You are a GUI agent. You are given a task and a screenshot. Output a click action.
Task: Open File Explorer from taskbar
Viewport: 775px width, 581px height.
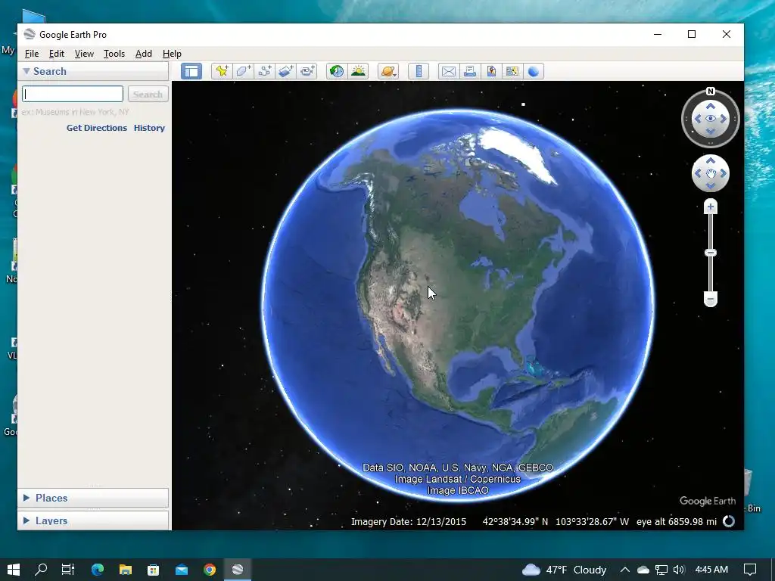click(126, 570)
